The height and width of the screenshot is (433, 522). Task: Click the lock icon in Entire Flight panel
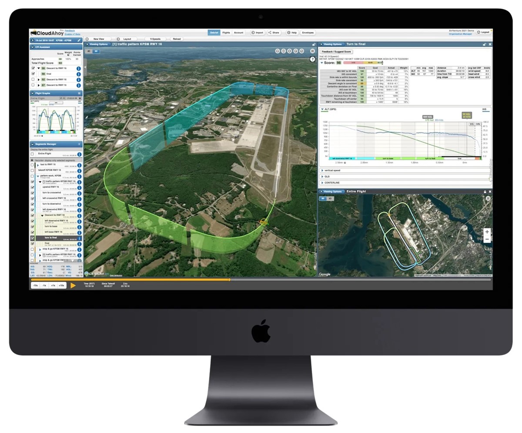tap(485, 191)
